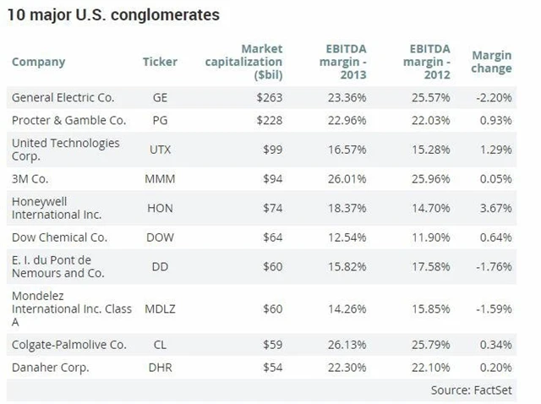
Task: Select the Procter & Gamble Co. row name
Action: click(68, 120)
